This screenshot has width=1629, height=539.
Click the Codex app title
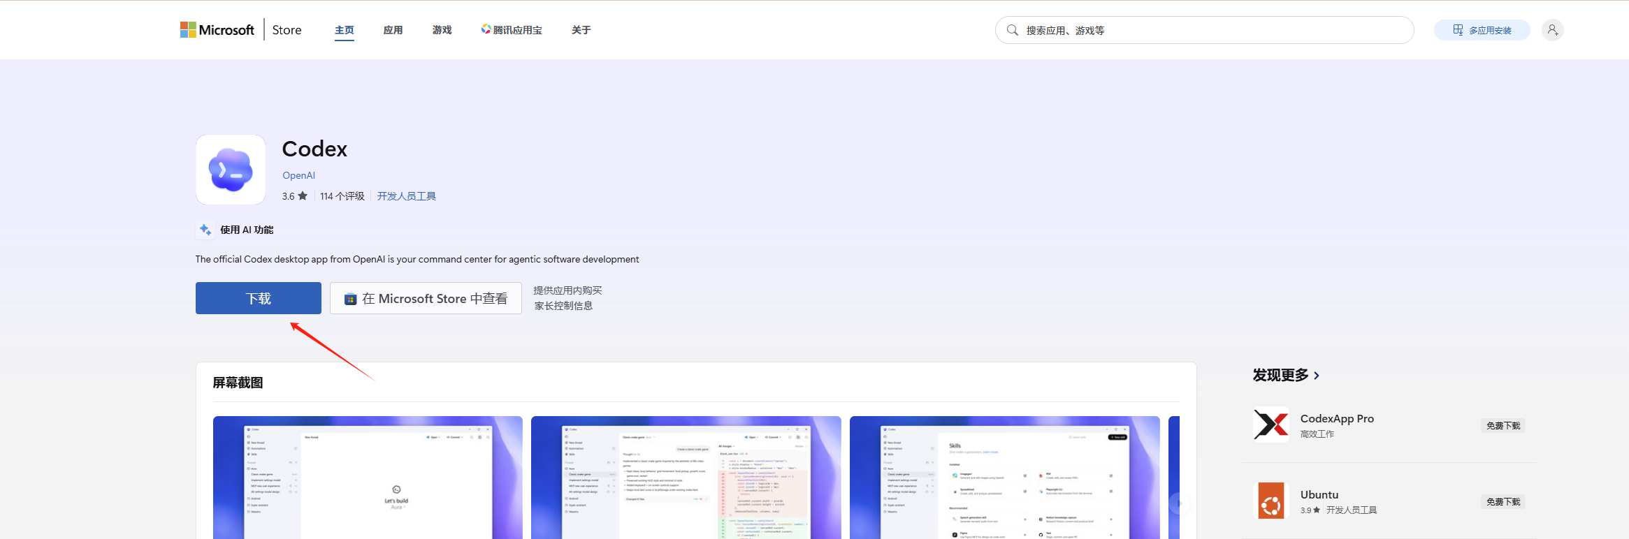click(x=314, y=149)
